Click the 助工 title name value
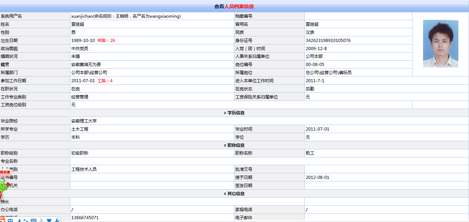This screenshot has width=469, height=222. pyautogui.click(x=310, y=153)
